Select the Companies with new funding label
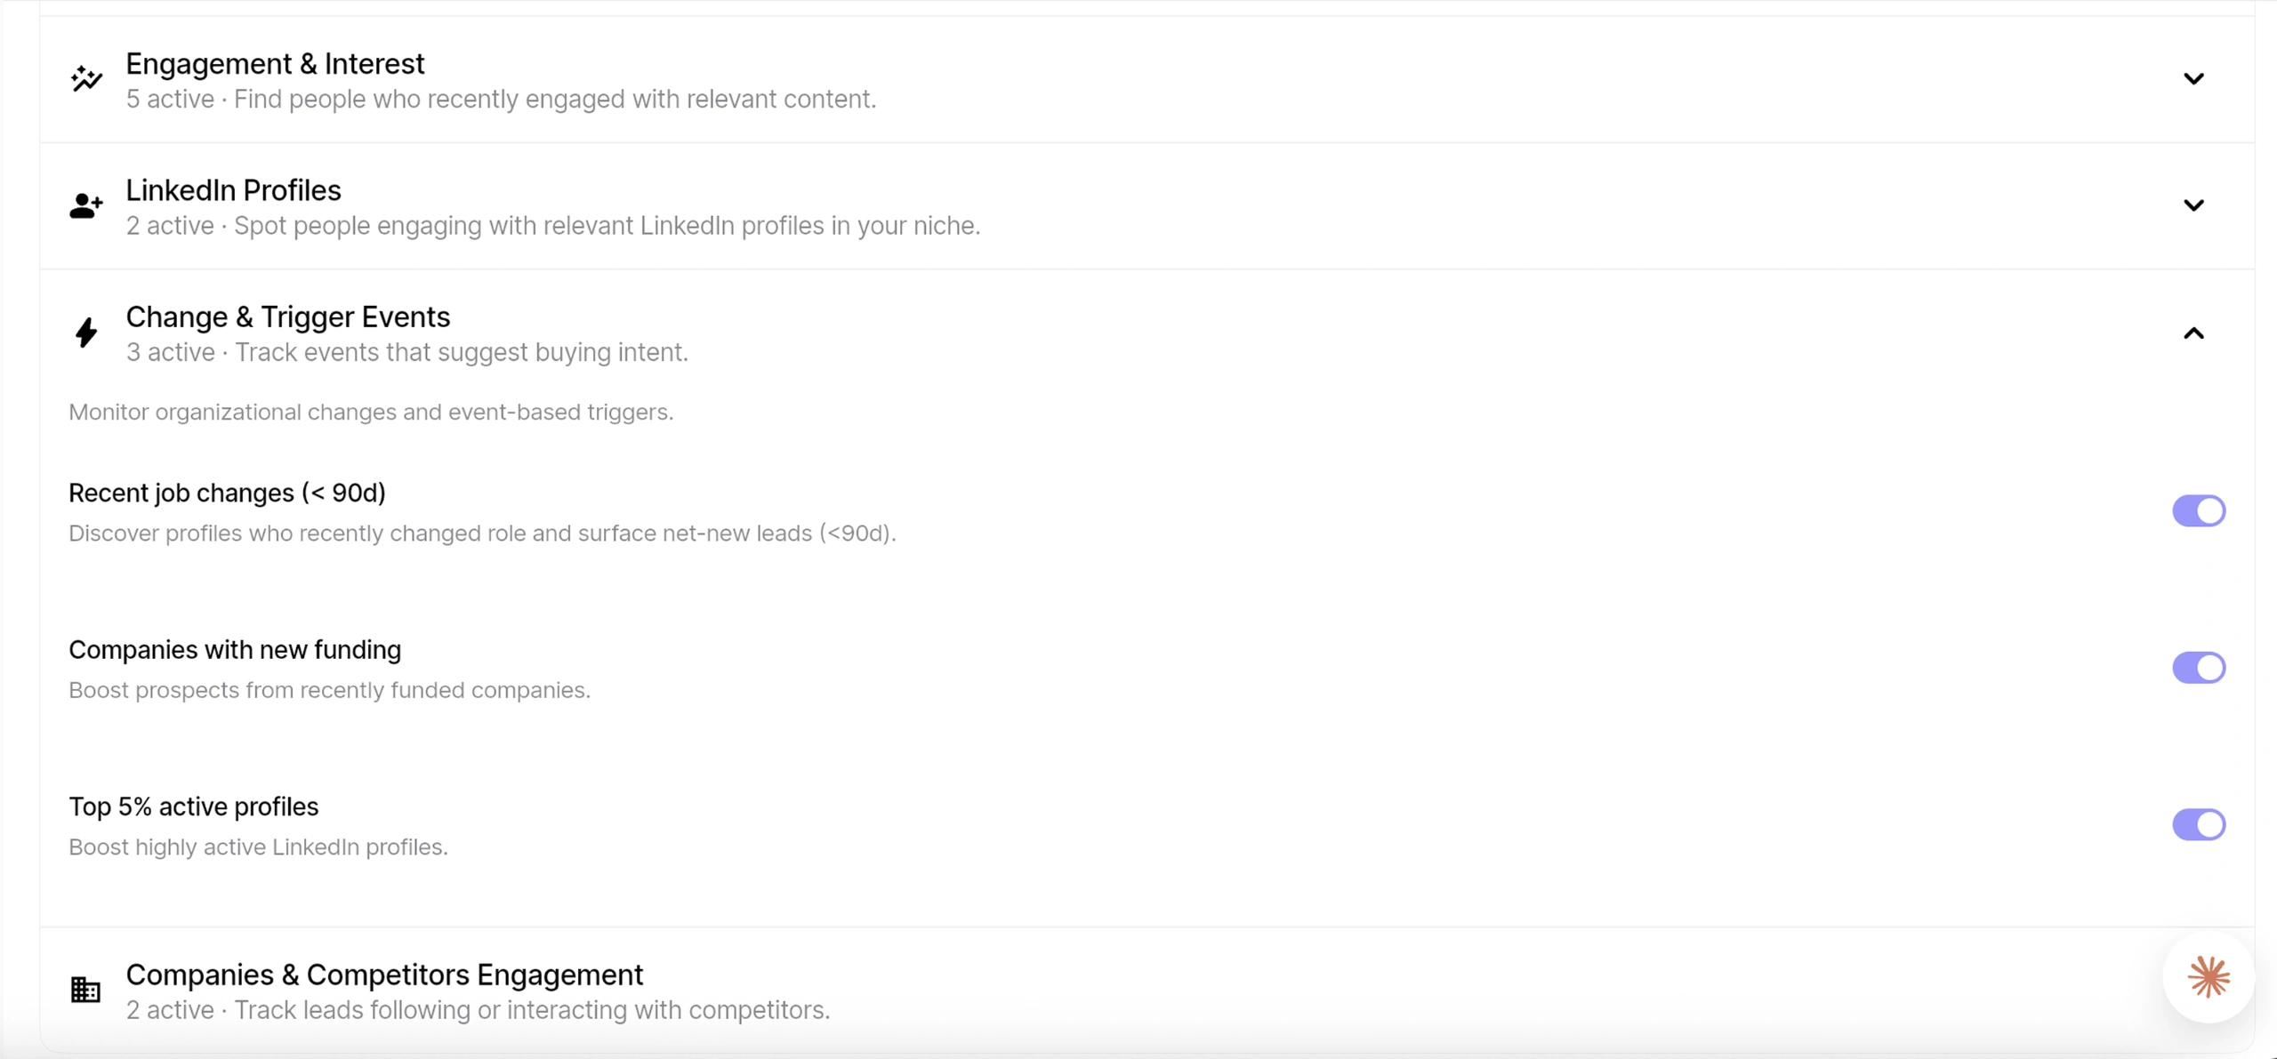2277x1059 pixels. point(235,650)
